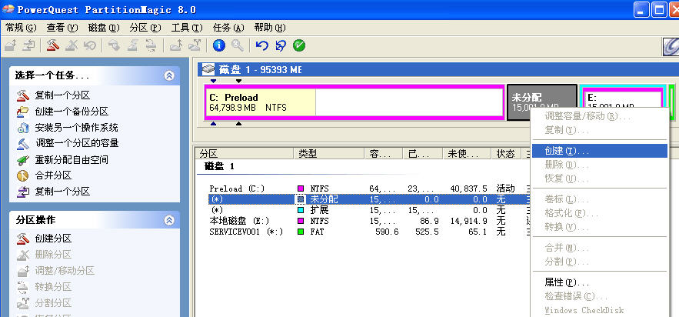Apply pending changes with green checkmark icon
This screenshot has height=317, width=679.
click(x=299, y=45)
